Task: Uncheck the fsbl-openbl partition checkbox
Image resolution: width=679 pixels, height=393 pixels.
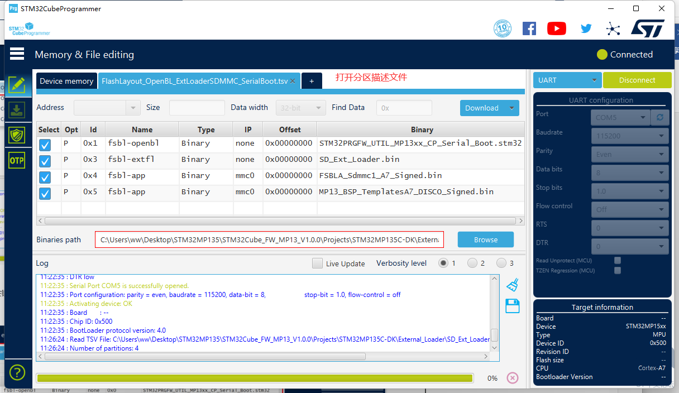Action: click(45, 145)
